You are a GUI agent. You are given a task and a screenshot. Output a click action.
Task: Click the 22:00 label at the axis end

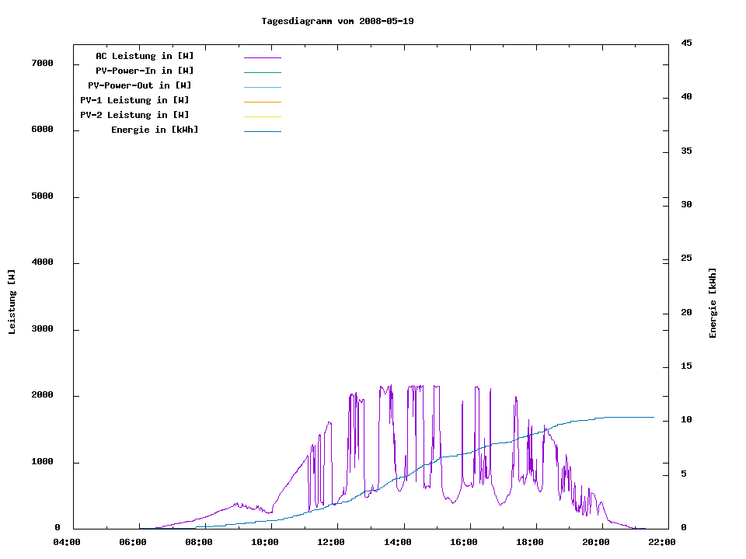(663, 543)
